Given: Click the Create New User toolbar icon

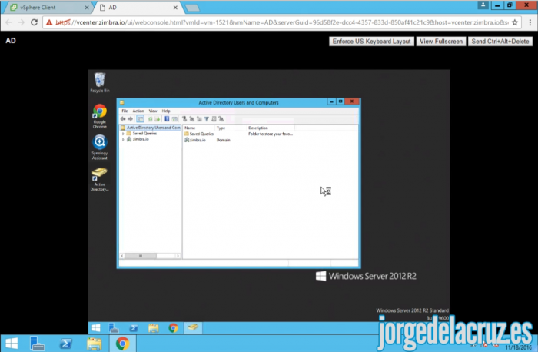Looking at the screenshot, I should (184, 119).
